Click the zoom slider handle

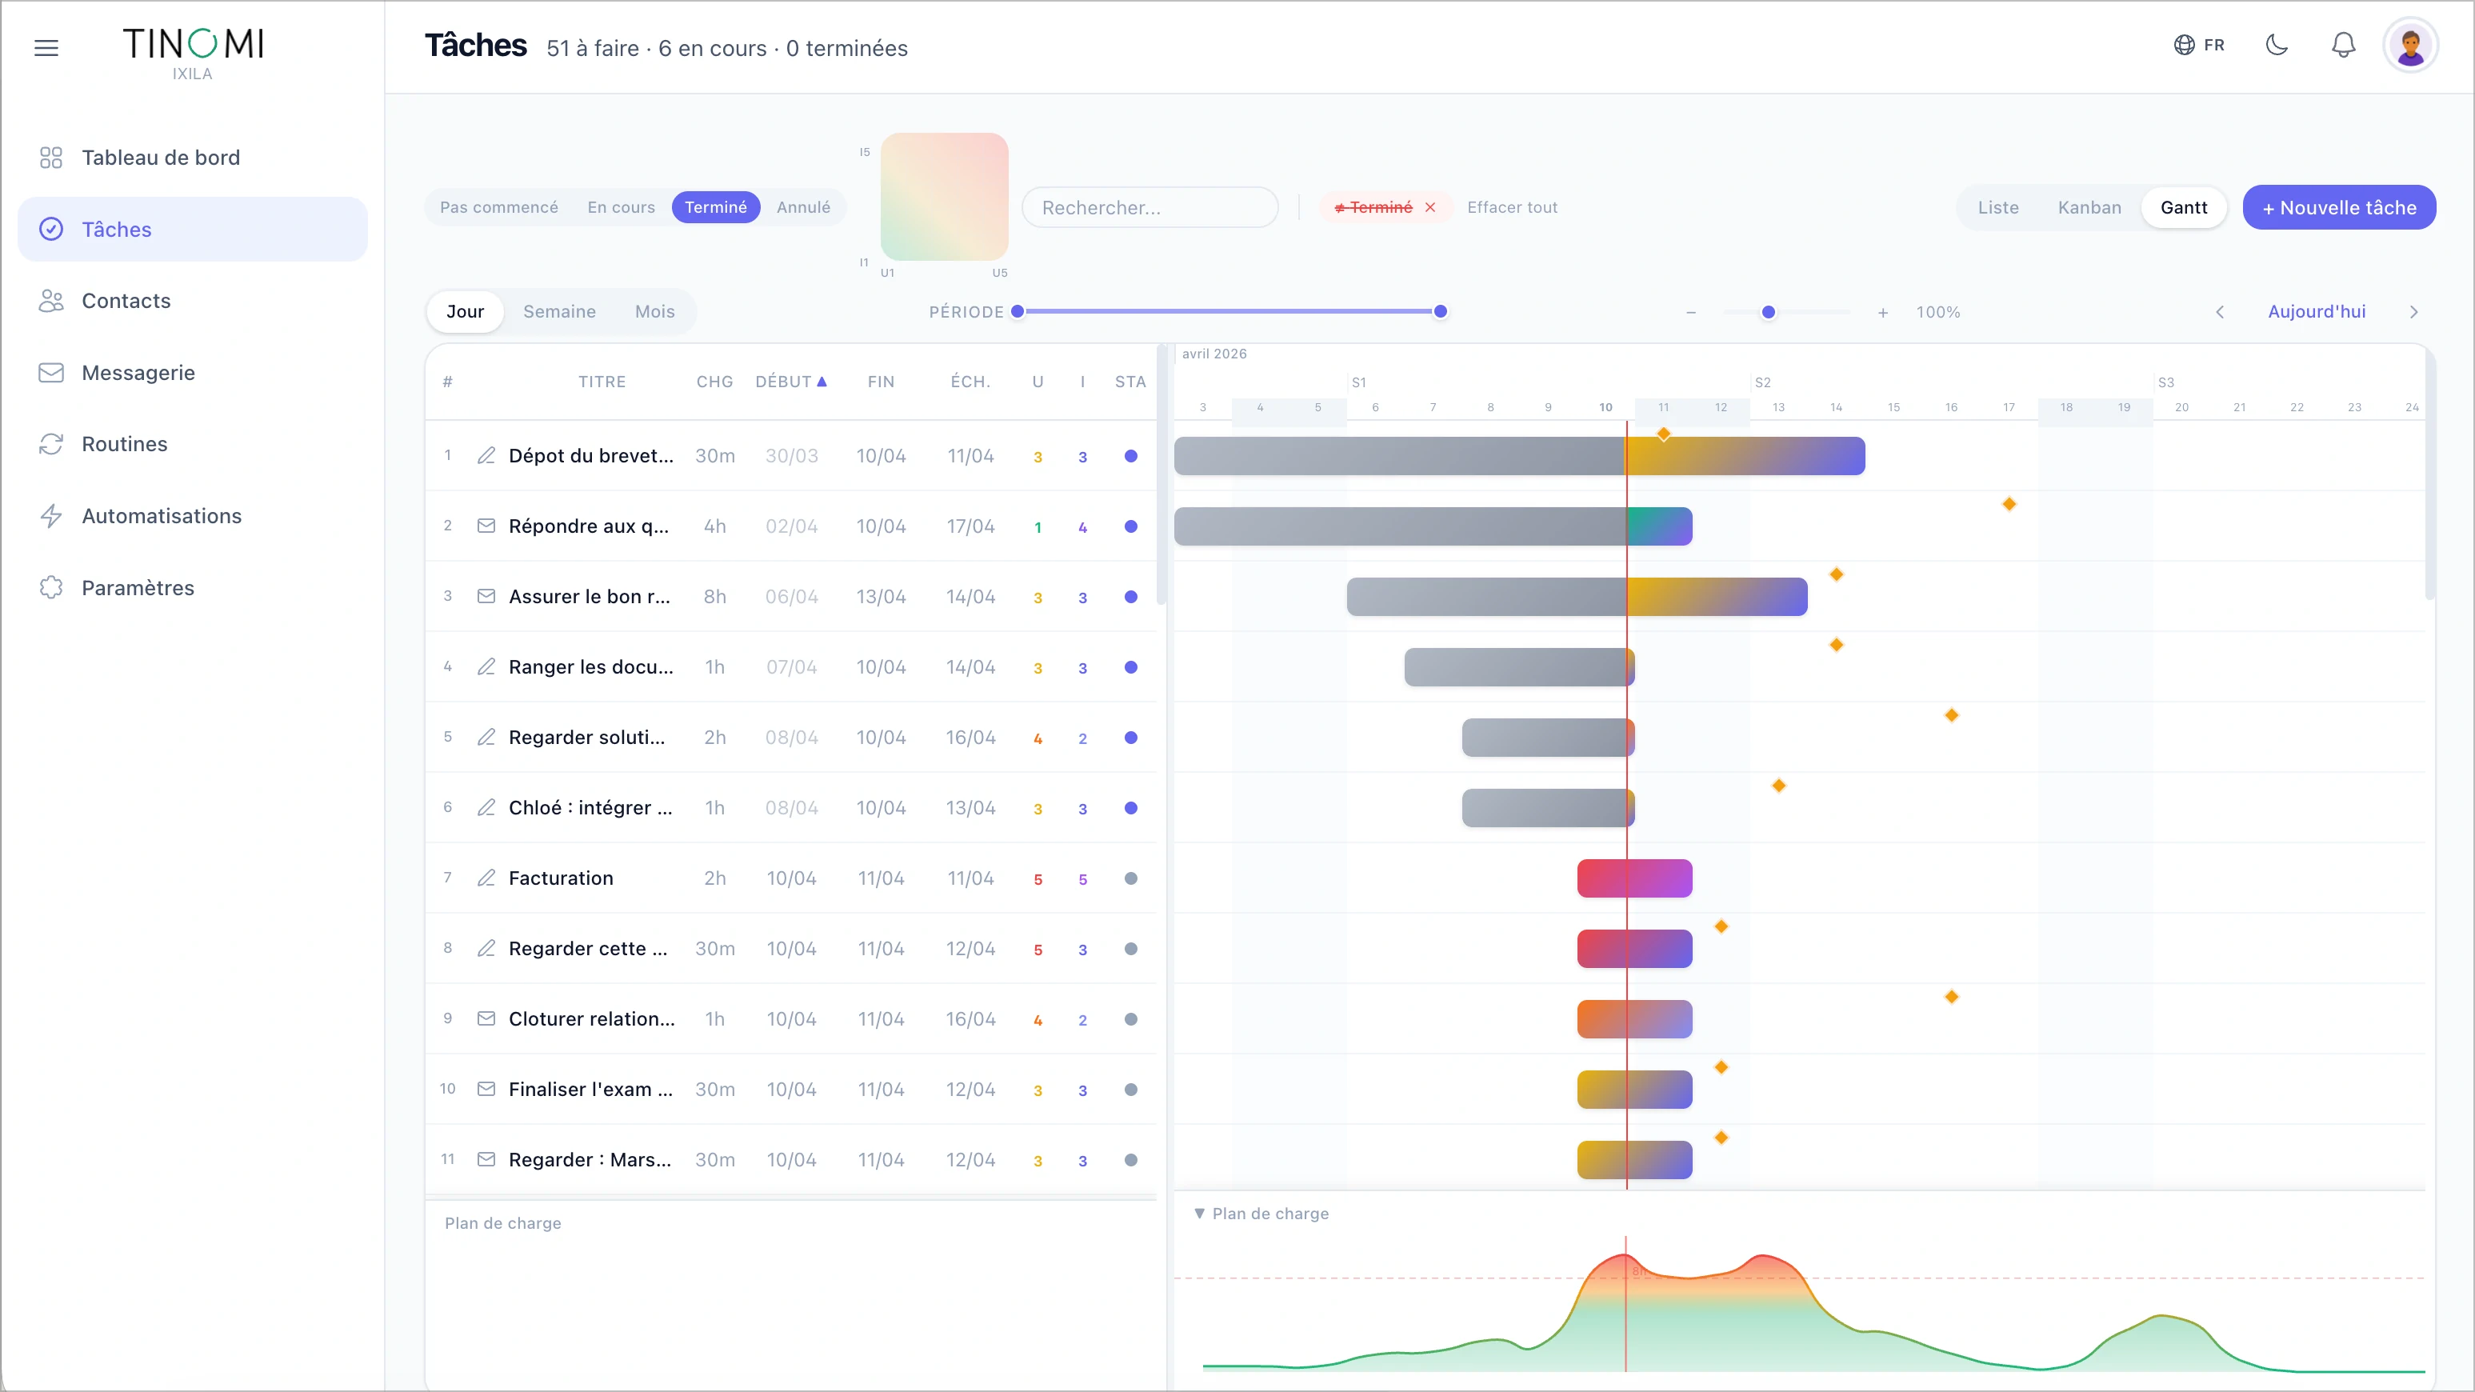tap(1768, 312)
